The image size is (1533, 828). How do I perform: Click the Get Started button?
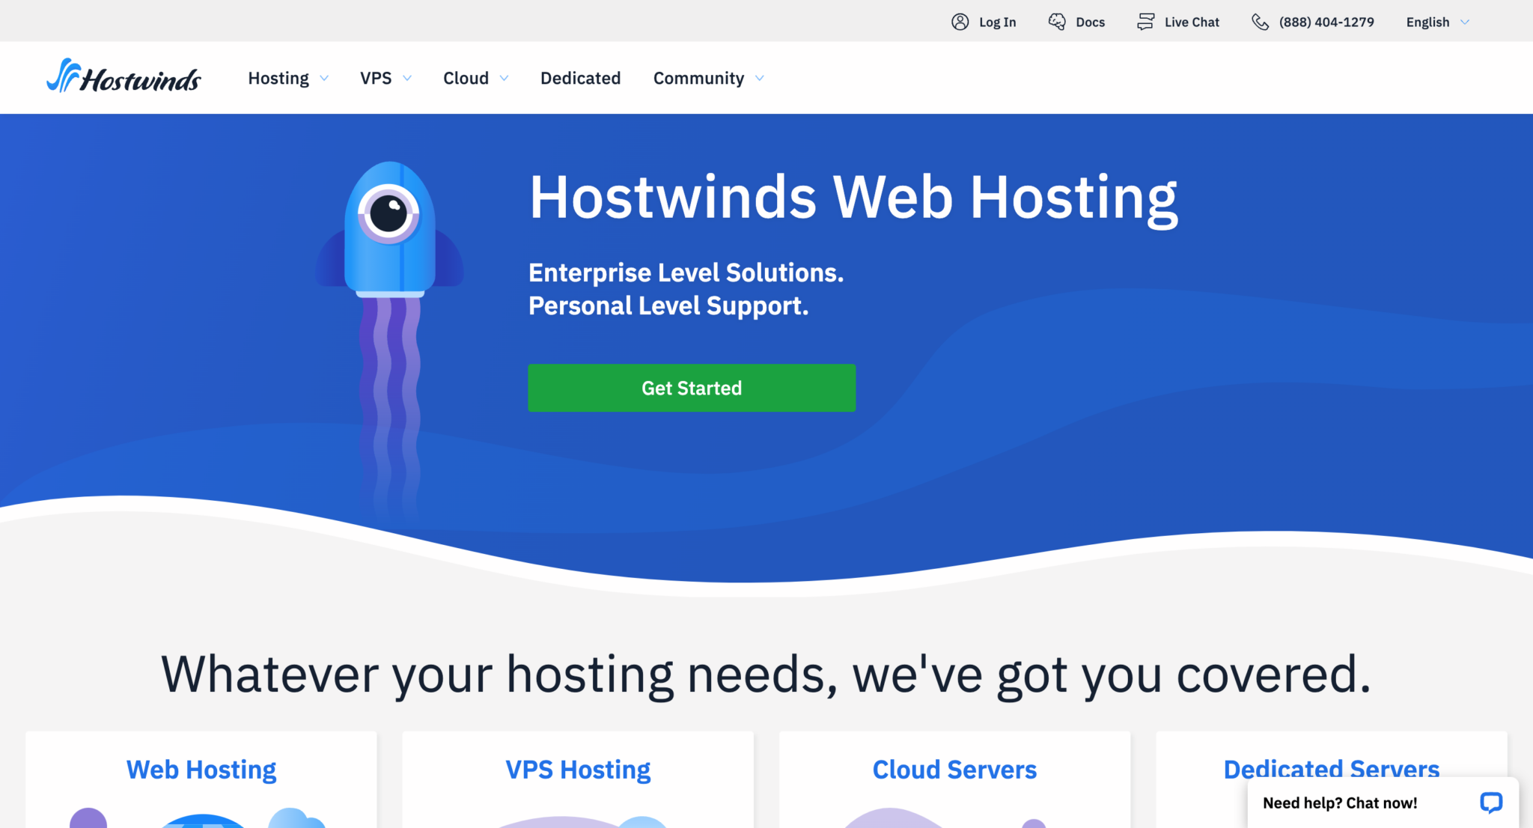click(x=691, y=388)
